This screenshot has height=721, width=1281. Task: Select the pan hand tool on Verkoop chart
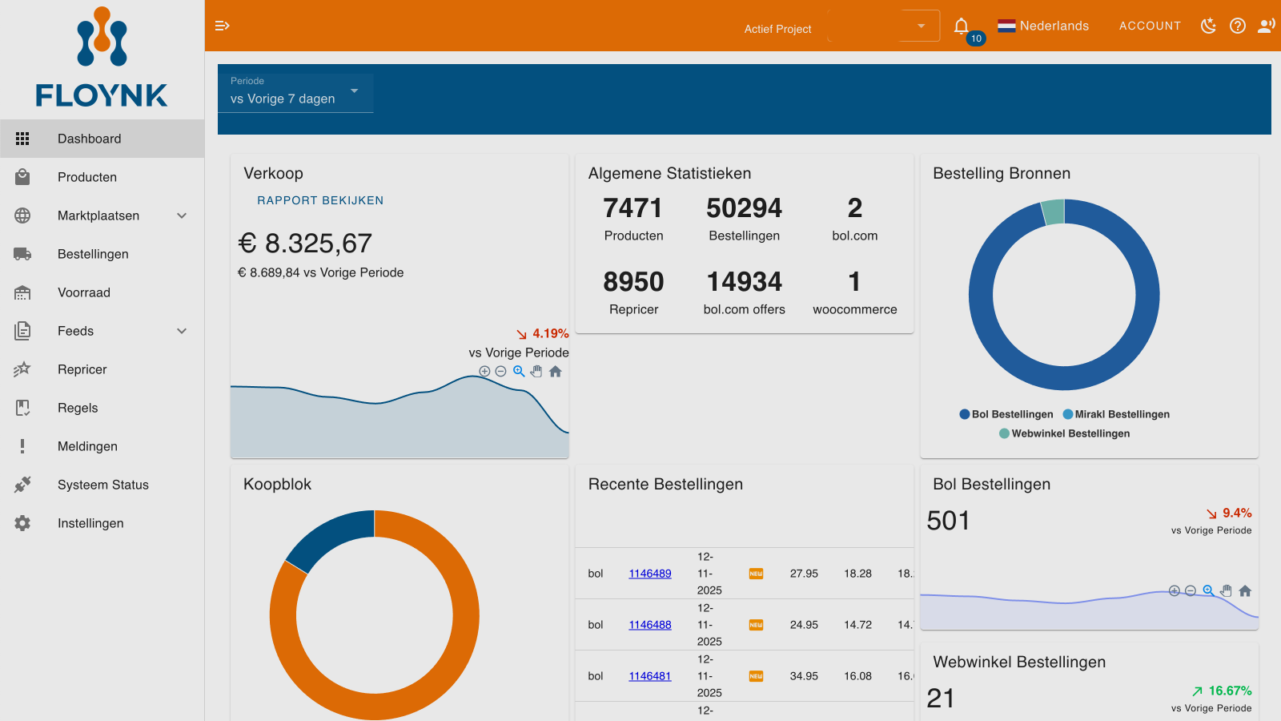click(536, 372)
